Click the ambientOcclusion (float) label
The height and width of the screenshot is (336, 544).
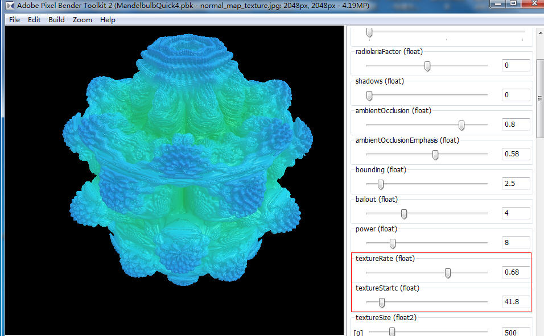tap(393, 111)
